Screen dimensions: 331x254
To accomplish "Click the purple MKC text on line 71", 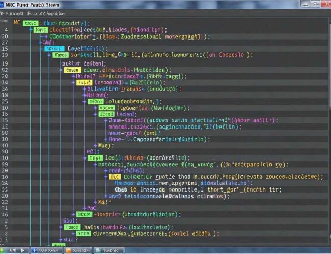I will pos(92,208).
